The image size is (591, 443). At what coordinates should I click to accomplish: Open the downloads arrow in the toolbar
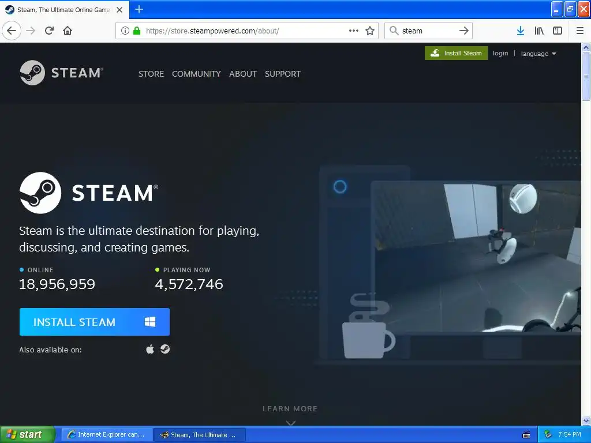521,31
